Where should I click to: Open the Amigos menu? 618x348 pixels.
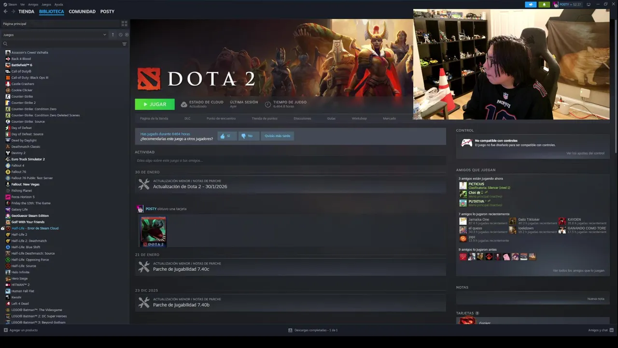33,4
